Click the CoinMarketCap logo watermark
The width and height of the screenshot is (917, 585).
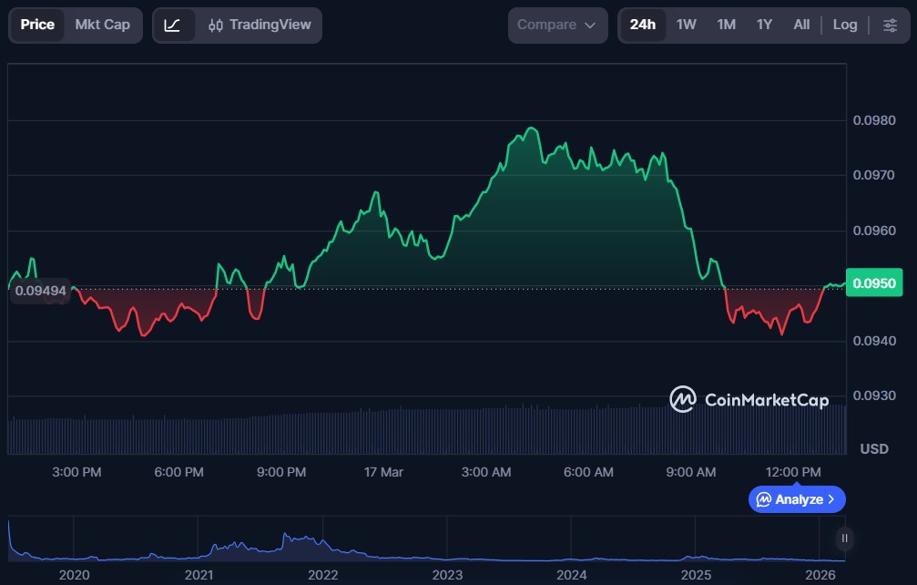[749, 399]
